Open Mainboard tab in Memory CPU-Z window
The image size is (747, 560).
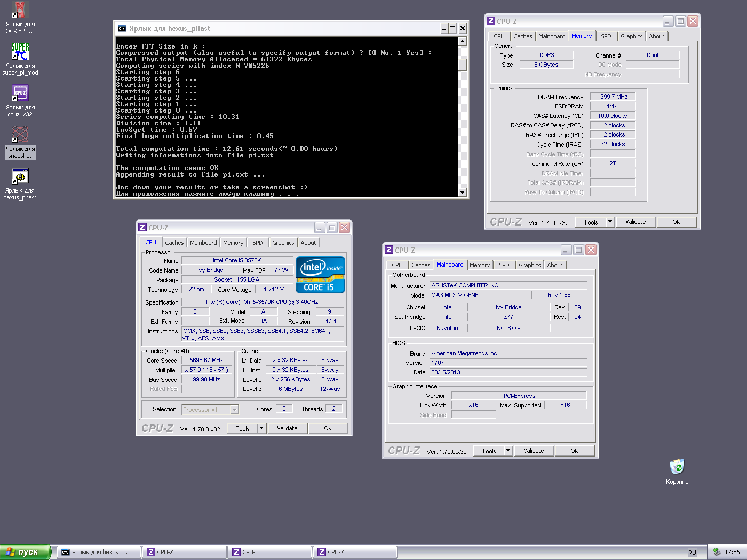552,36
